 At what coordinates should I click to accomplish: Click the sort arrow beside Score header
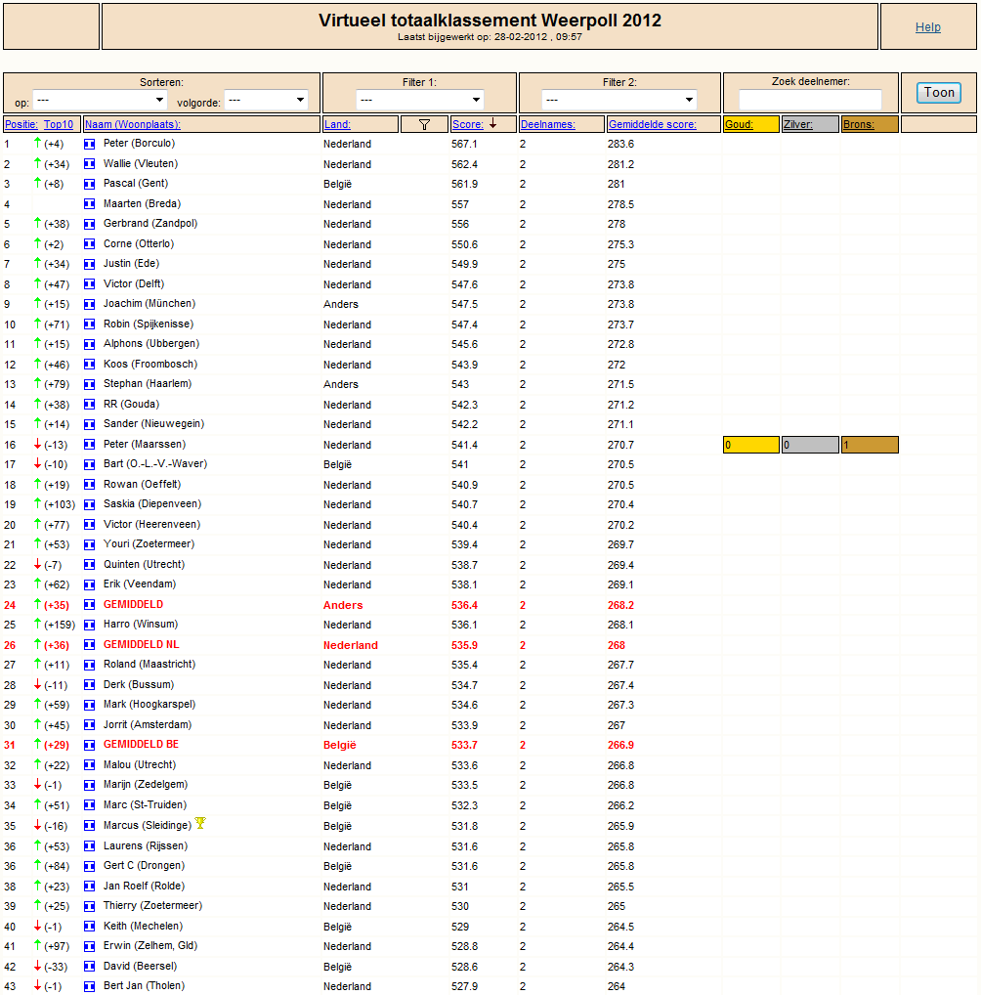pos(493,124)
